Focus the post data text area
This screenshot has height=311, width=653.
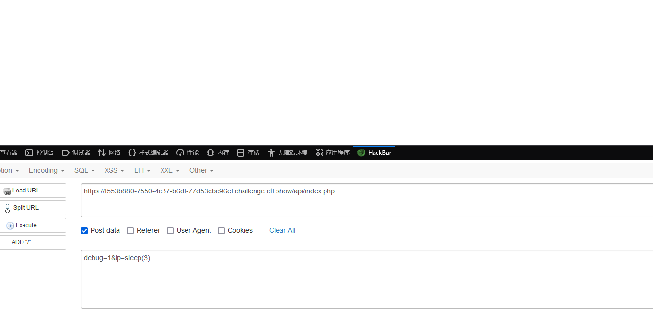[x=367, y=279]
